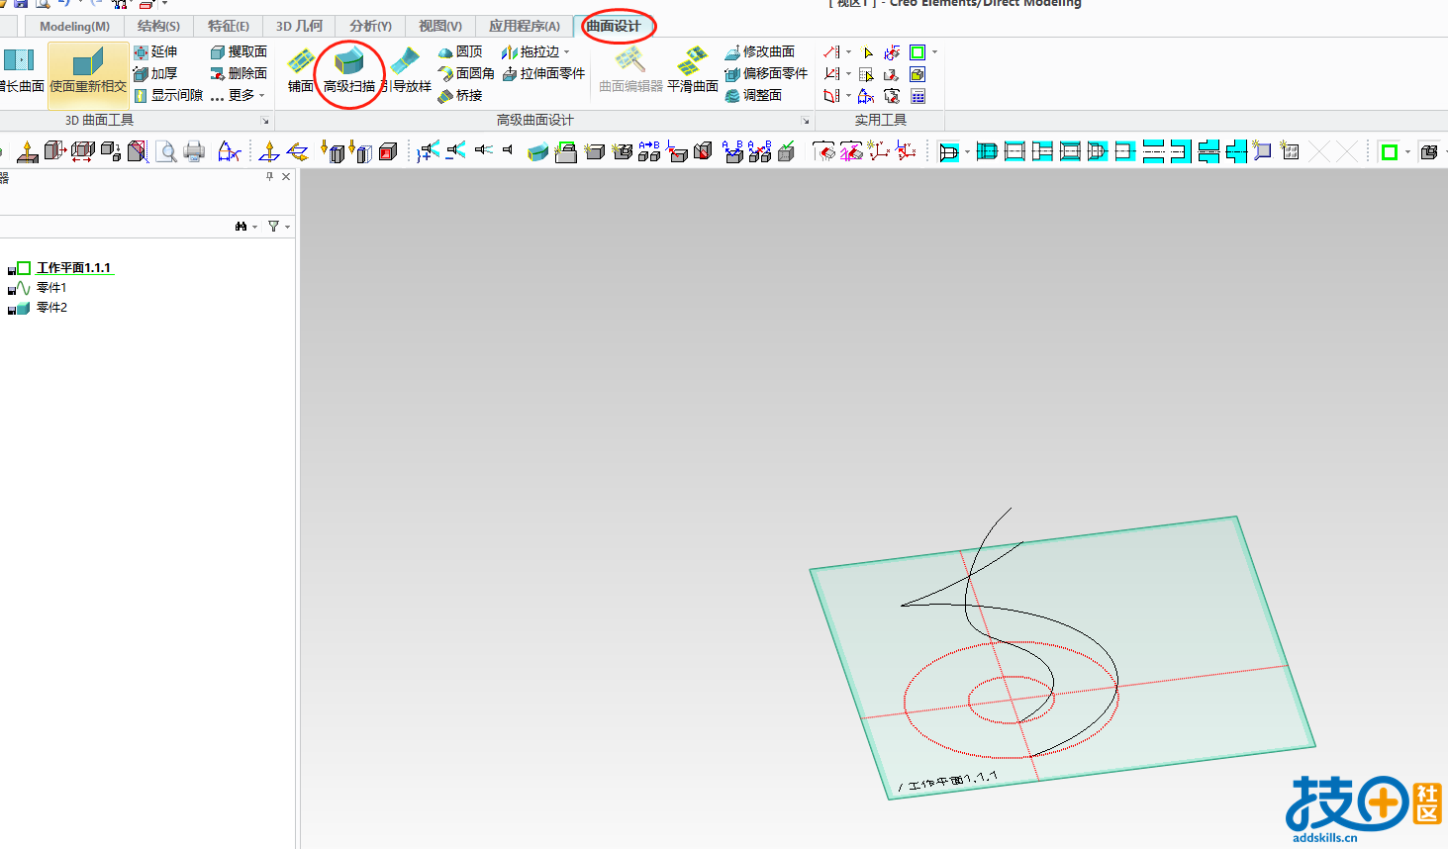The height and width of the screenshot is (849, 1448).
Task: Click the loudspeaker plus view icon
Action: [429, 151]
